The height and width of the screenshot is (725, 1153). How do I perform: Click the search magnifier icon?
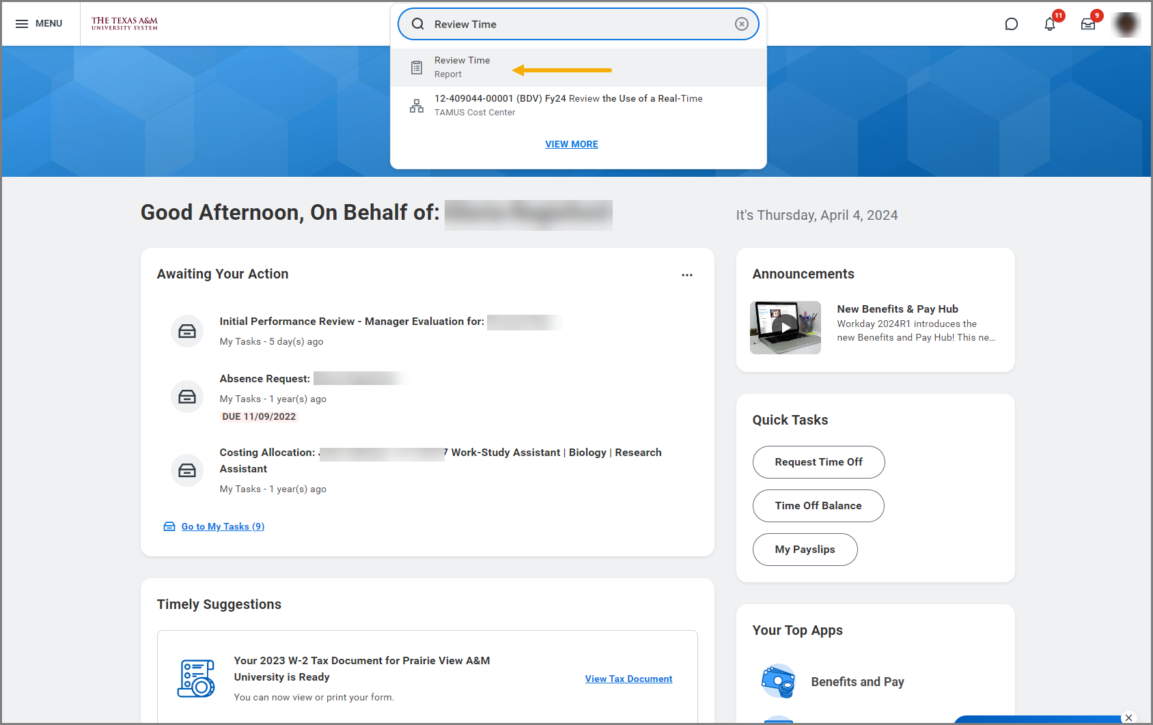coord(418,24)
